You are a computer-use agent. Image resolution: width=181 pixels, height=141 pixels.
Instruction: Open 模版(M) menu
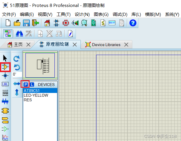pyautogui.click(x=153, y=14)
